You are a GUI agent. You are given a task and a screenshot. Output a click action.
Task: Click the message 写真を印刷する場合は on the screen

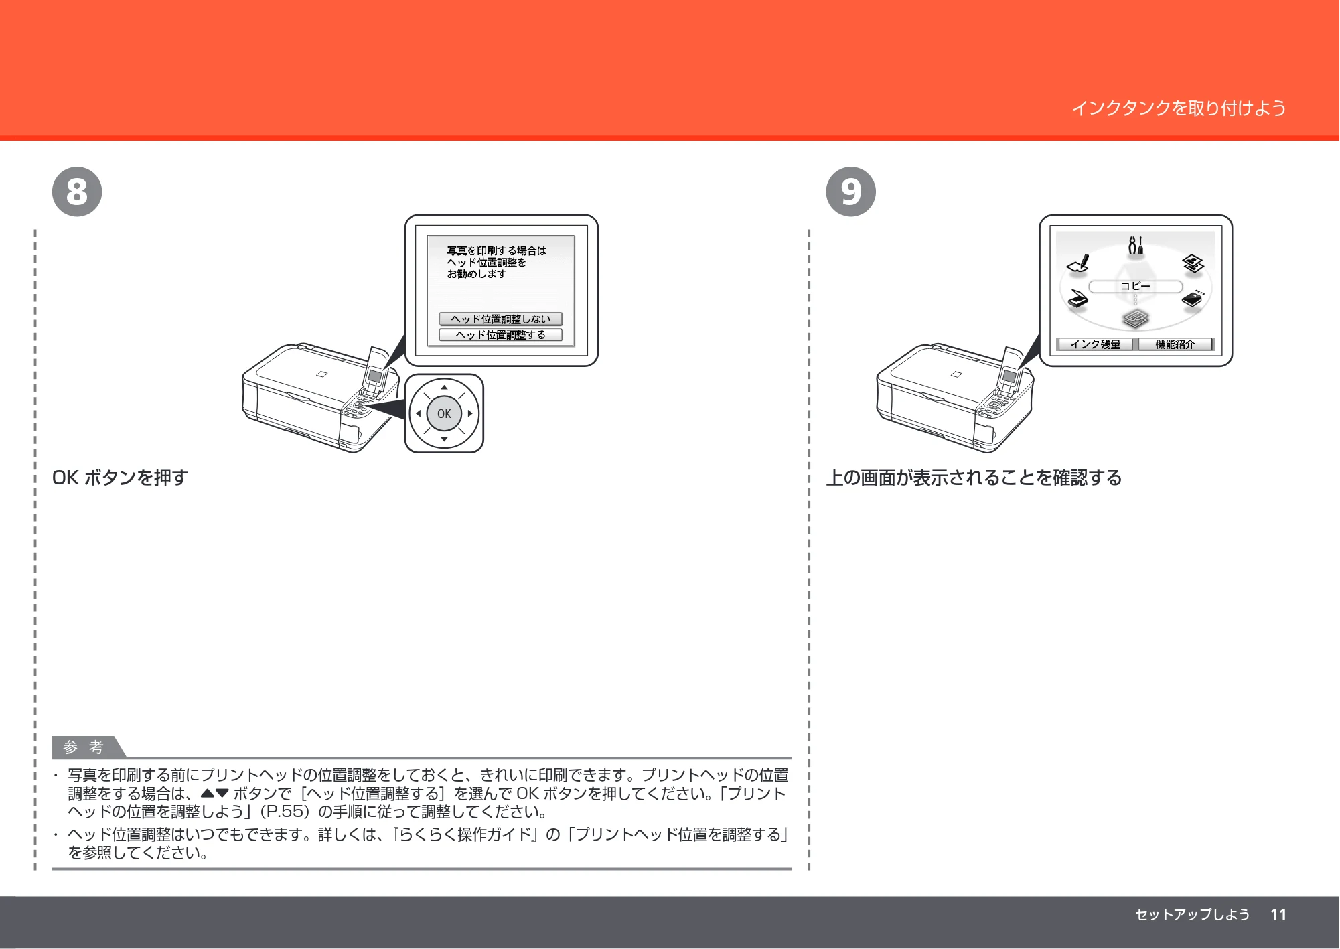click(x=496, y=250)
